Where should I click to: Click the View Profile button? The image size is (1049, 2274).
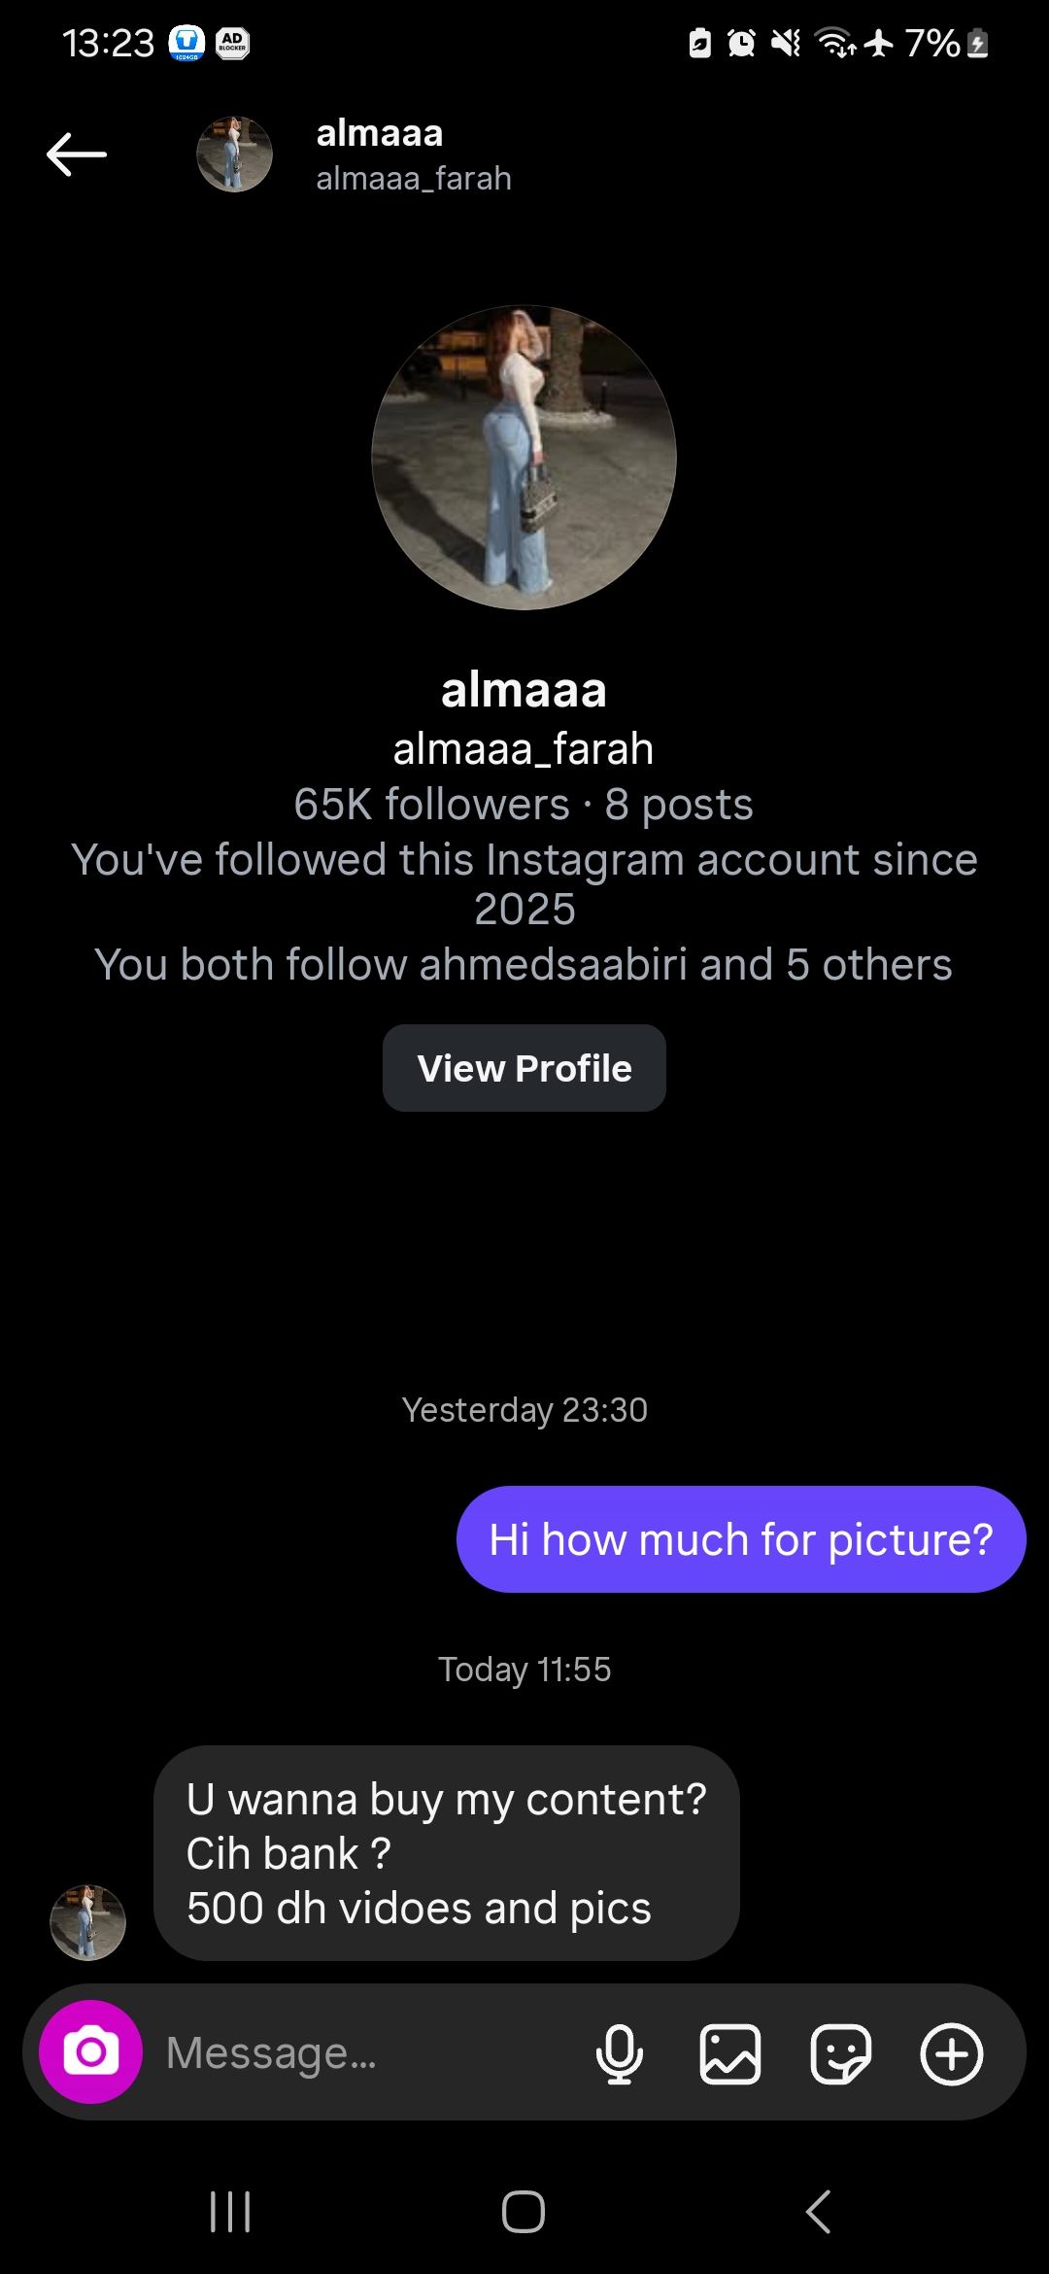point(524,1068)
